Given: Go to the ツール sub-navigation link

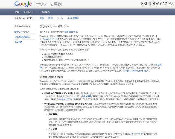Looking at the screenshot, I should click(60, 18).
